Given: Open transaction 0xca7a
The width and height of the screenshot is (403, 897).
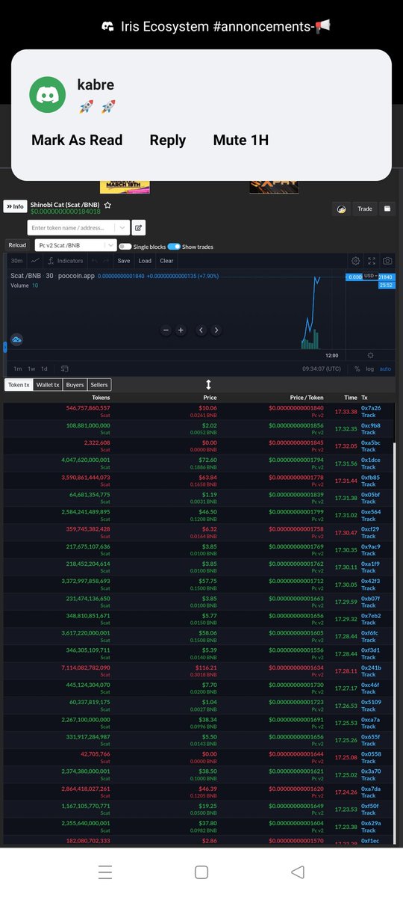Looking at the screenshot, I should click(x=371, y=719).
